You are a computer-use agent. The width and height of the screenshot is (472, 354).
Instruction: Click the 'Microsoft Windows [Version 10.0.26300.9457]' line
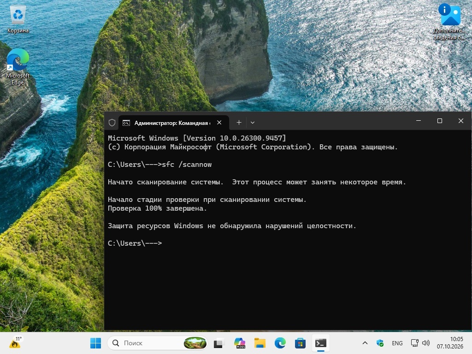[x=197, y=138]
